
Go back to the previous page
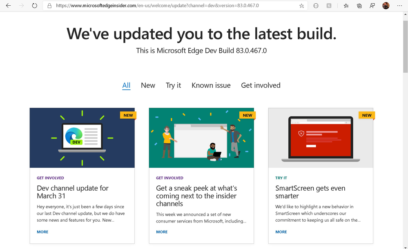8,5
